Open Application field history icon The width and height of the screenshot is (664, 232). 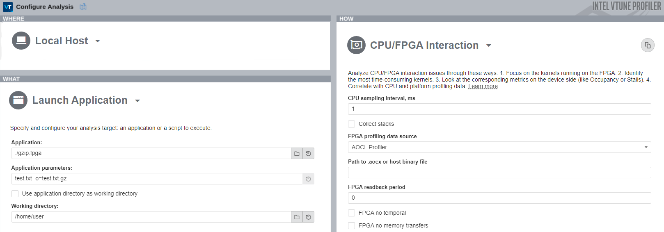(x=309, y=153)
